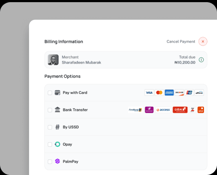Viewport: 217px width, 175px height.
Task: Select the American Express logo
Action: coord(169,92)
